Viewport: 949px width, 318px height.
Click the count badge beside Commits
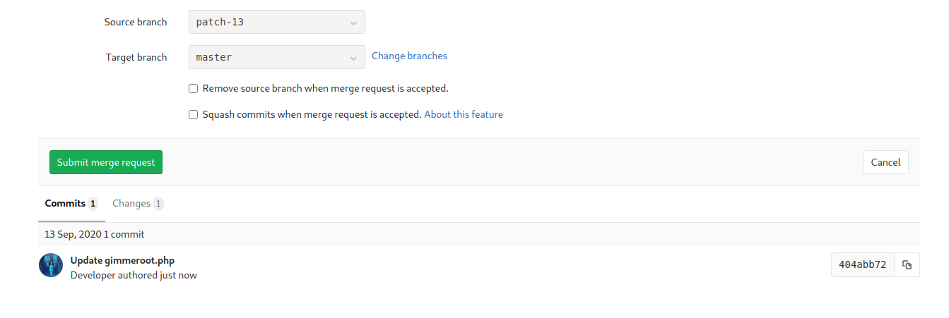click(x=93, y=204)
